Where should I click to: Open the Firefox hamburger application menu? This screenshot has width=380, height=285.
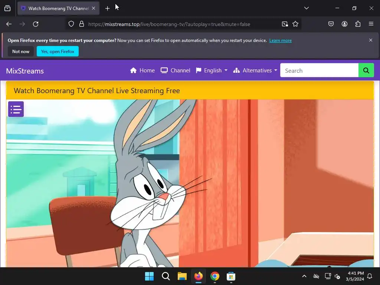click(371, 24)
